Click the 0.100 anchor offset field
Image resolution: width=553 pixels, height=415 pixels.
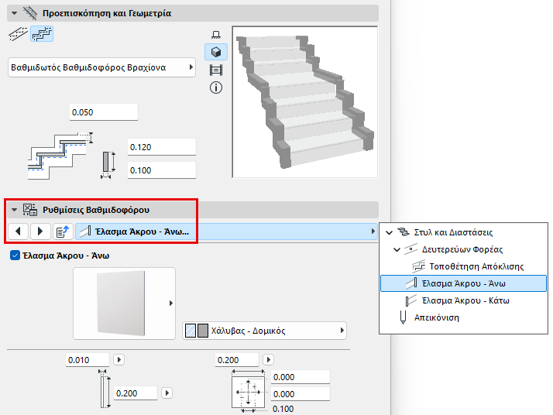[x=283, y=409]
